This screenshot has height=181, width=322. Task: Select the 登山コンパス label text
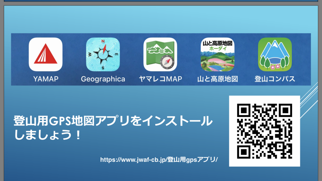pyautogui.click(x=275, y=79)
